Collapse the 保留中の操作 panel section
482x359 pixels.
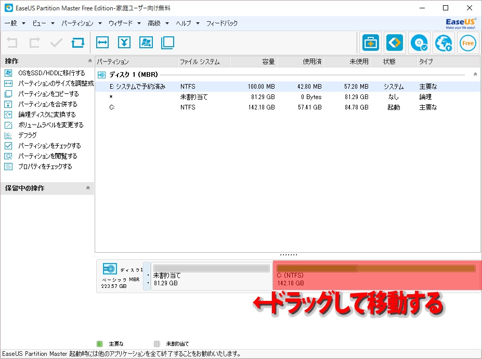pyautogui.click(x=88, y=188)
